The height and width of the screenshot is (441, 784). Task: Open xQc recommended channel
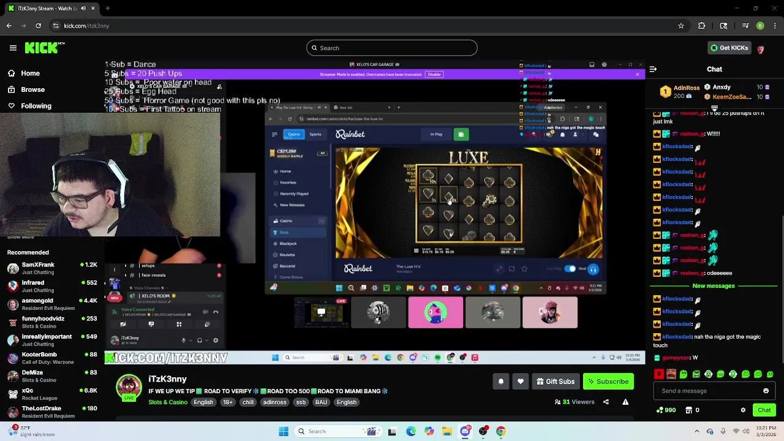pyautogui.click(x=52, y=394)
